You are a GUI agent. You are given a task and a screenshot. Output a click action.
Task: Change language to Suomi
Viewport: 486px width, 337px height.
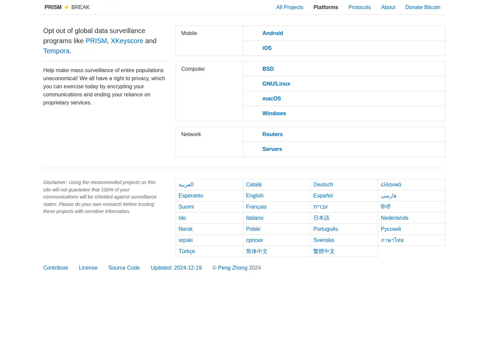pos(186,207)
